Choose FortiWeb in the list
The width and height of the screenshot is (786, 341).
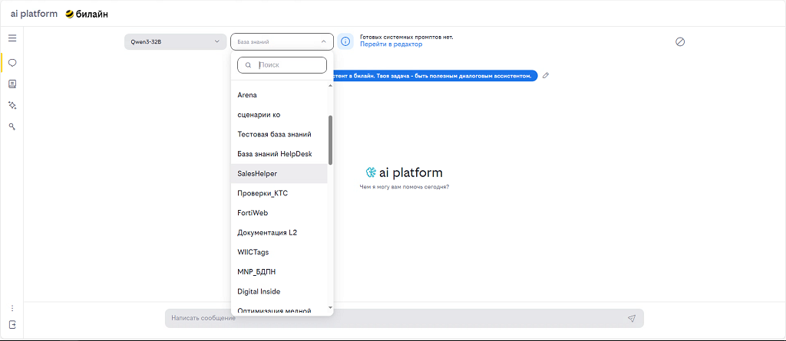pos(279,213)
